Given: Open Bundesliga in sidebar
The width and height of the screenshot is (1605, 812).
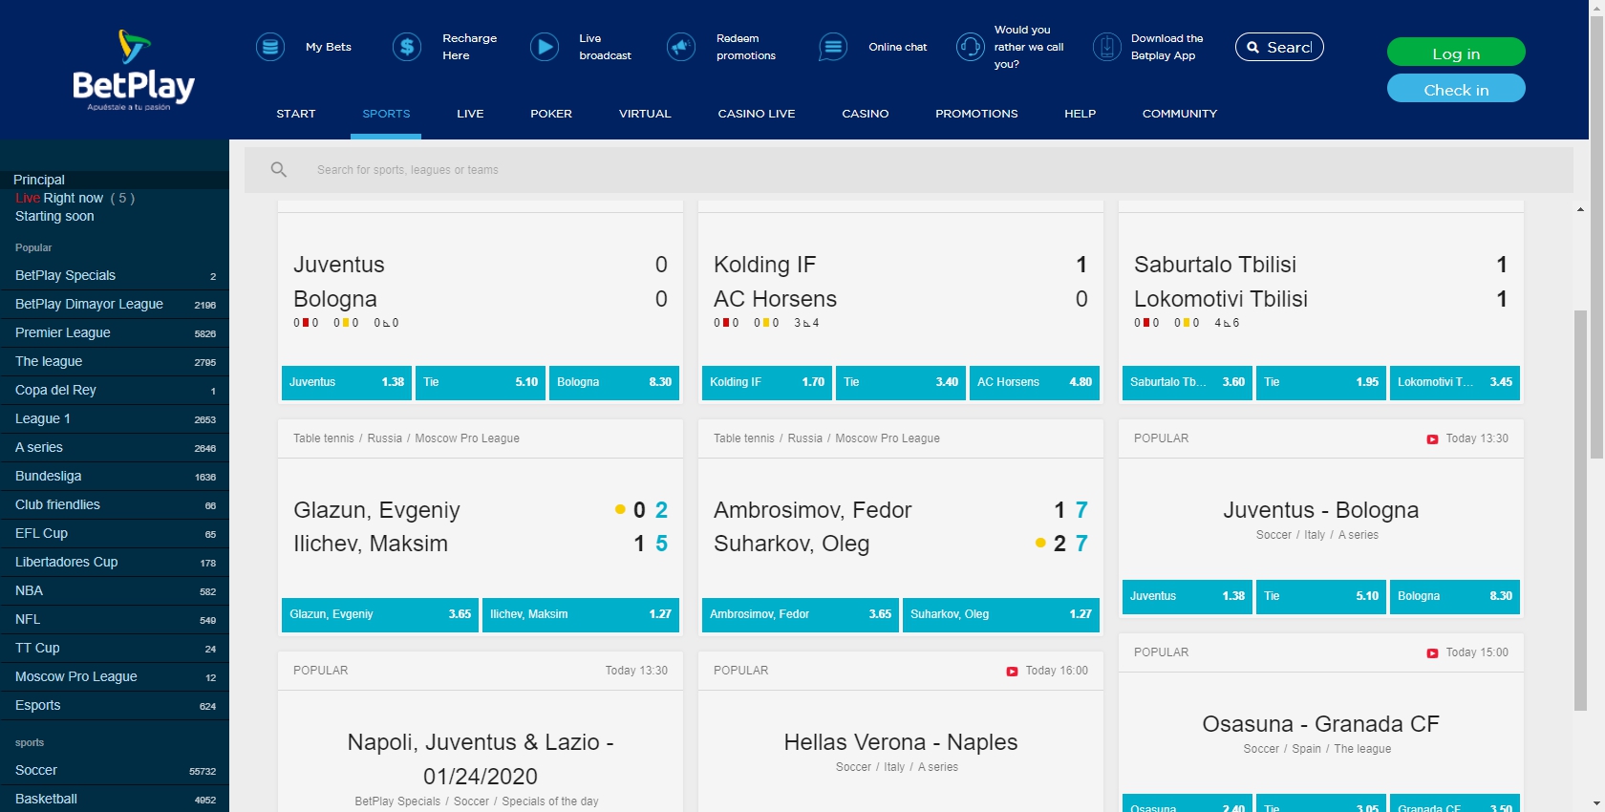Looking at the screenshot, I should [115, 476].
